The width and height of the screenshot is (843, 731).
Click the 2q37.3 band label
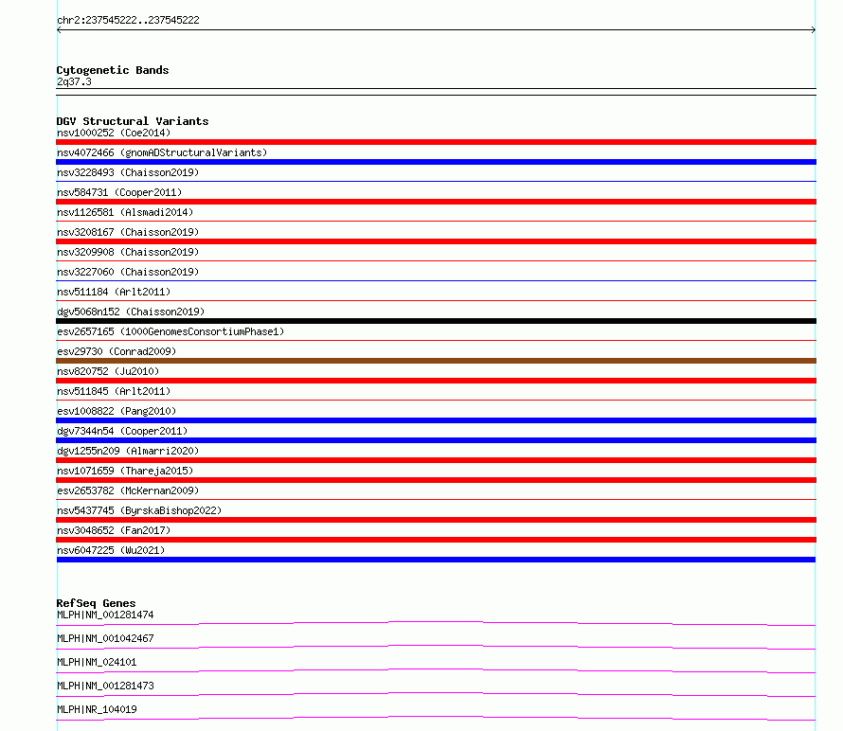74,81
